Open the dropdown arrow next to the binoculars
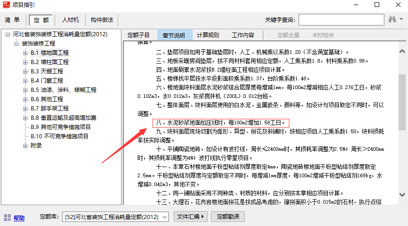 [x=401, y=19]
